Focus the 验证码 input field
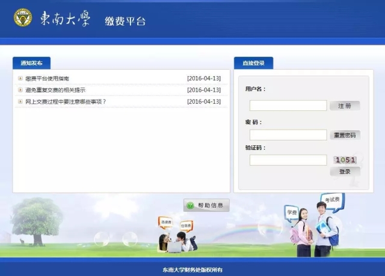This screenshot has width=385, height=276. (288, 160)
